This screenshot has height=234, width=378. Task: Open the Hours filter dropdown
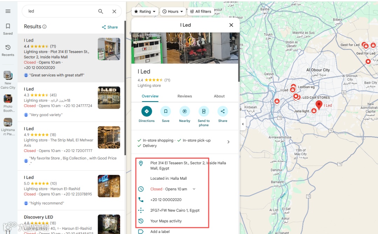pyautogui.click(x=173, y=11)
